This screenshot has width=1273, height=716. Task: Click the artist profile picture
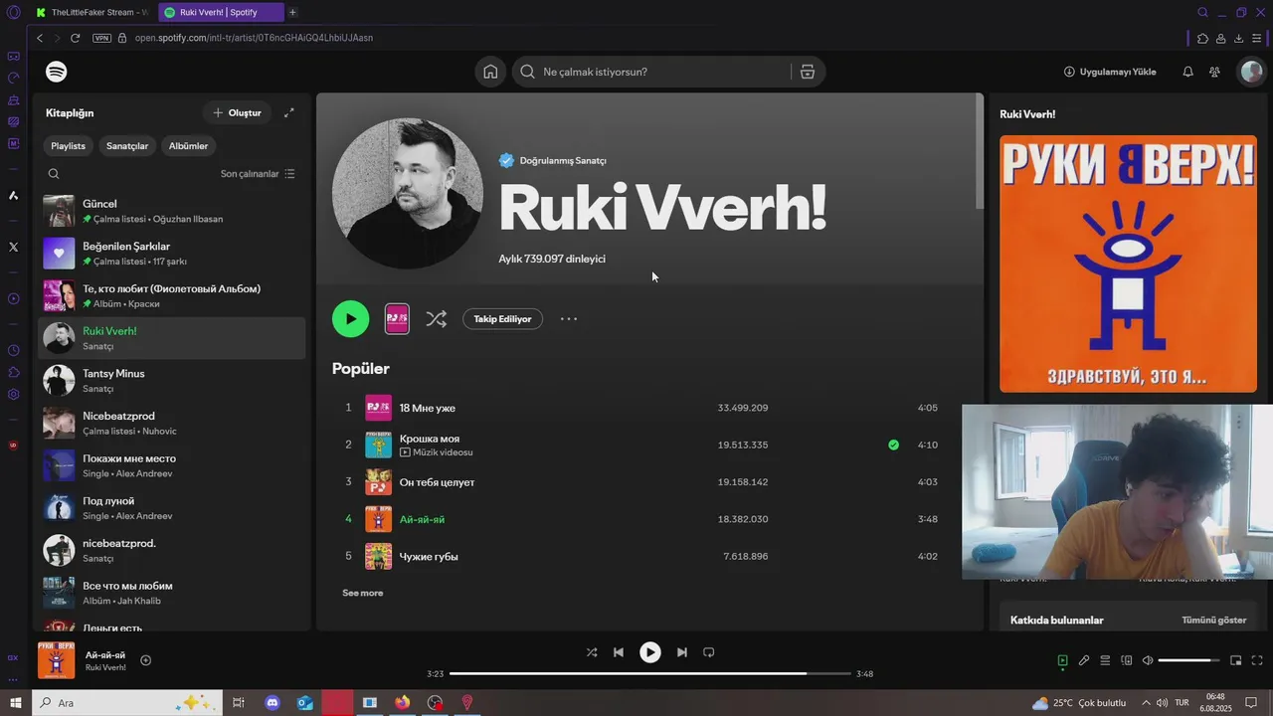coord(408,193)
